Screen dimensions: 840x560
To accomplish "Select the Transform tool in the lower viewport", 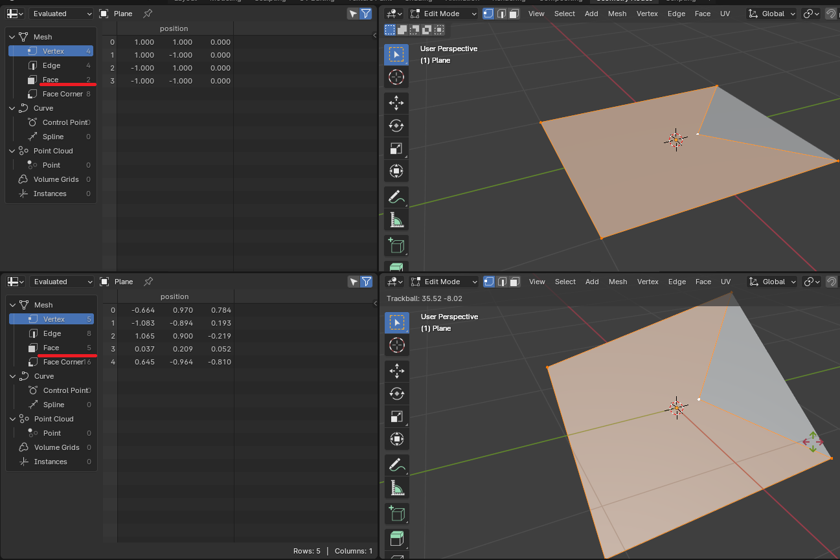I will tap(397, 439).
